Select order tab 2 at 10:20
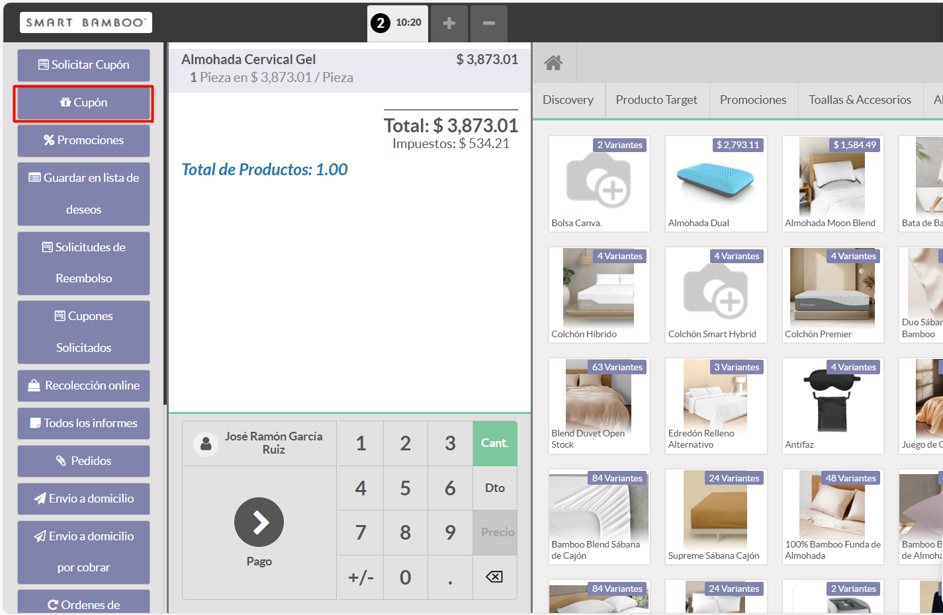The width and height of the screenshot is (943, 615). tap(397, 23)
